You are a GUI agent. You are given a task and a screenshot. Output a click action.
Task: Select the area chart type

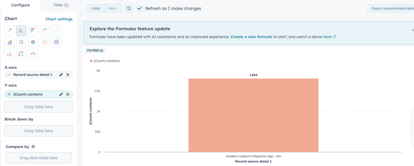point(9,42)
